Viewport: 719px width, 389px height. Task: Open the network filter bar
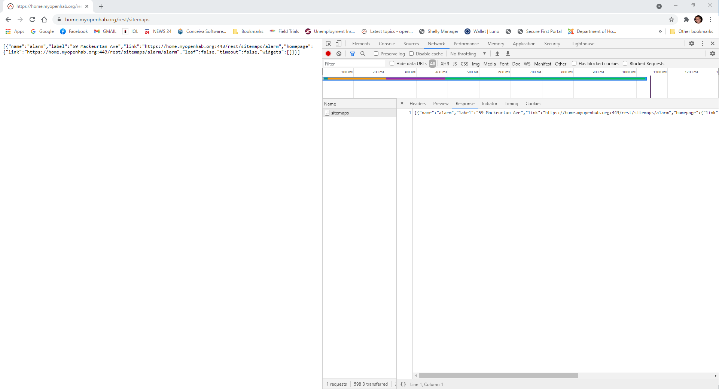(352, 53)
